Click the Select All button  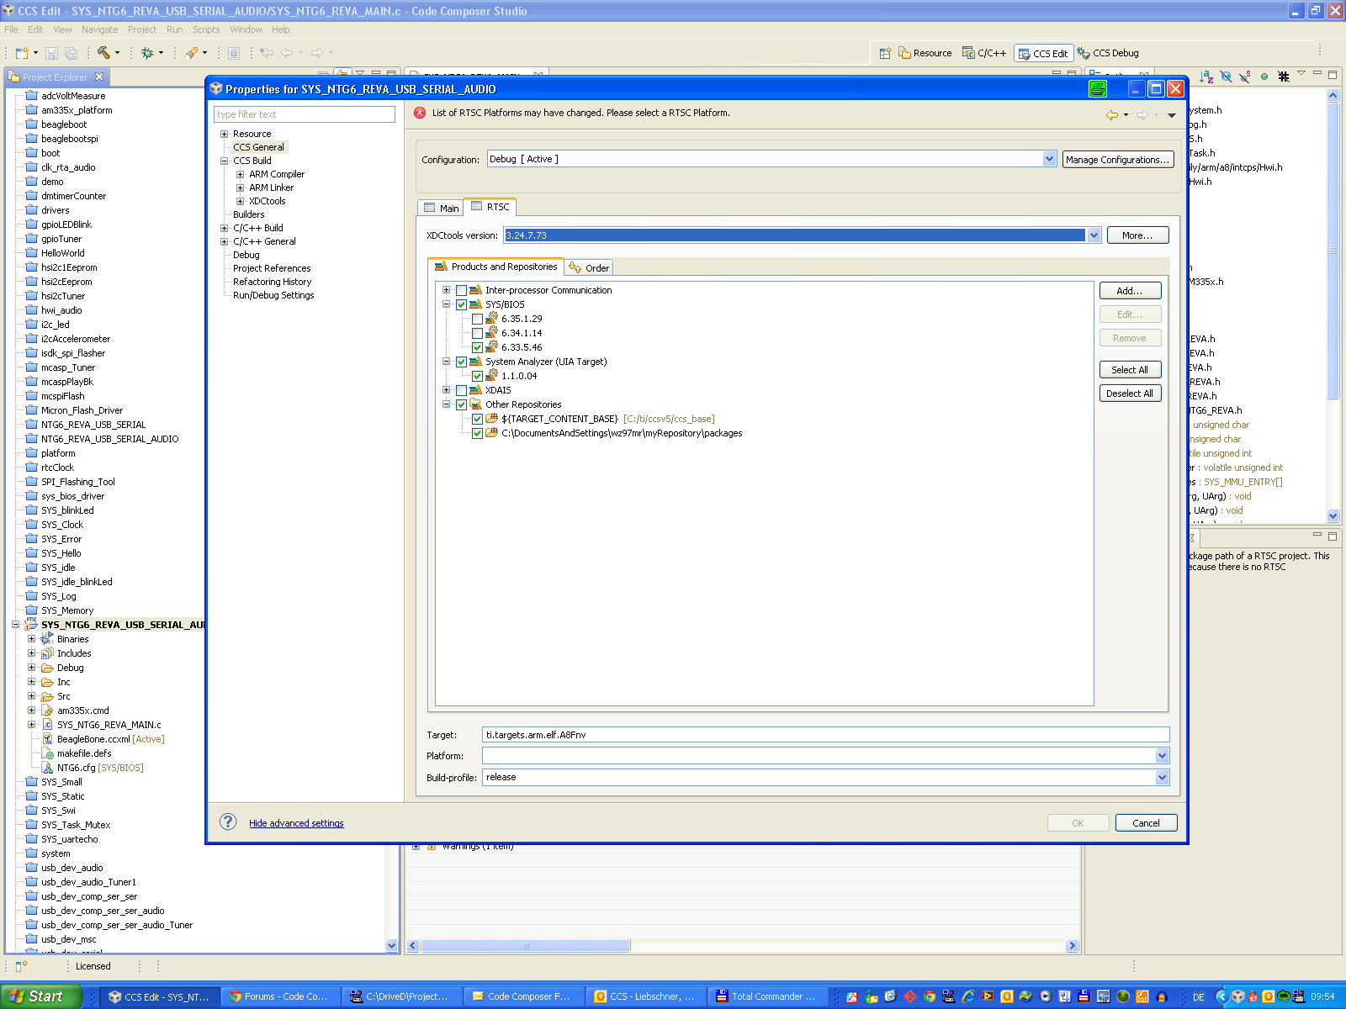point(1130,370)
